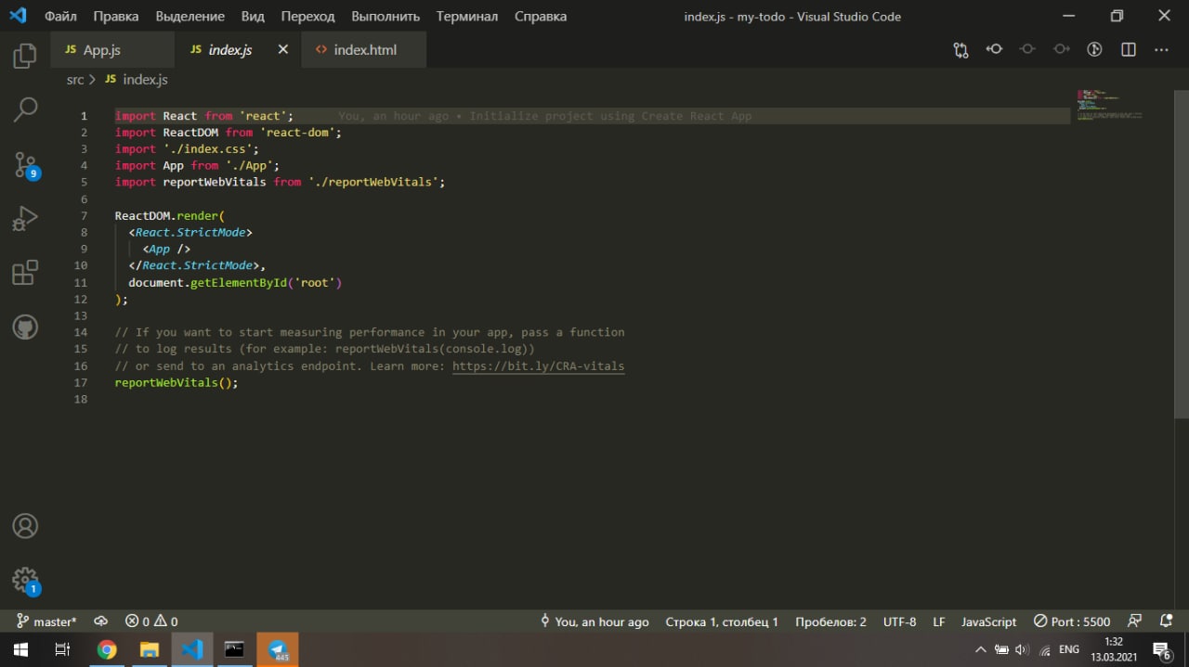Open Telegram from taskbar
This screenshot has height=667, width=1189.
click(x=278, y=649)
